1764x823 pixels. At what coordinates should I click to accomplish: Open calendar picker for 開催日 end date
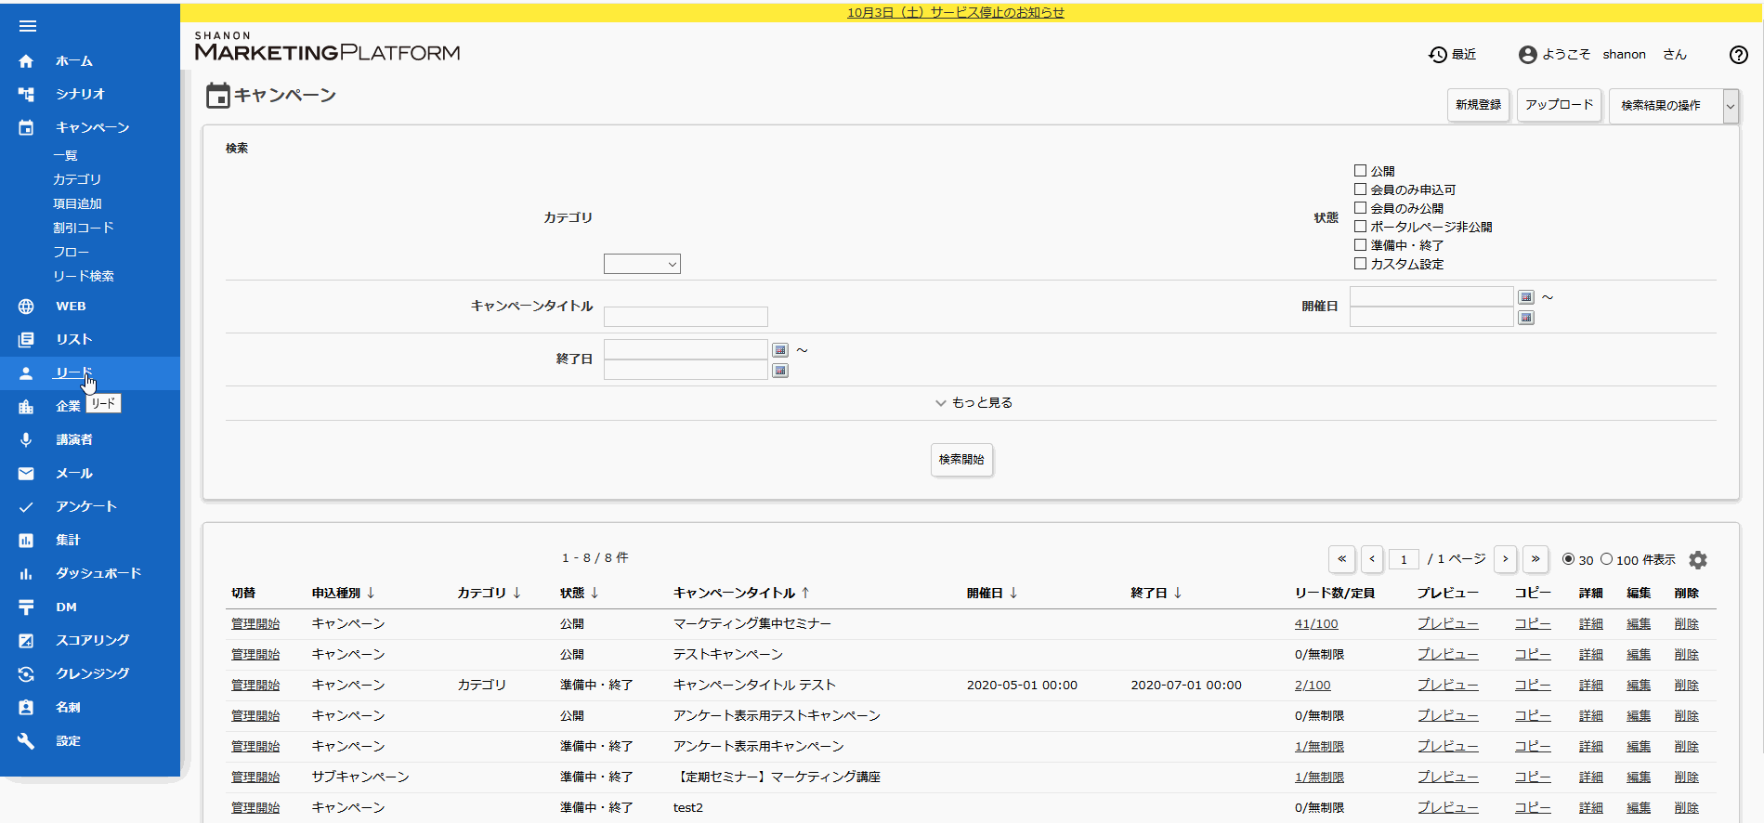1526,318
